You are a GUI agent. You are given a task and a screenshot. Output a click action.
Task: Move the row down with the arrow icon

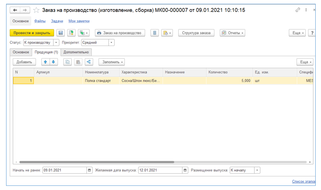point(53,62)
